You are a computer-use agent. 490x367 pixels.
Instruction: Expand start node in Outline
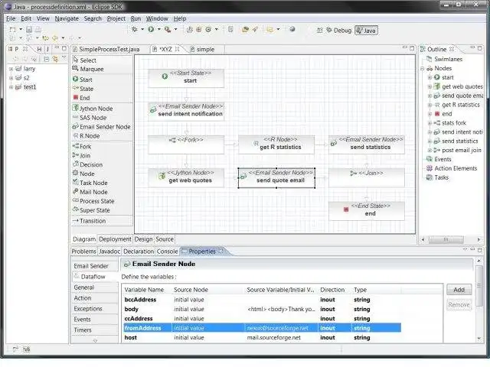tap(430, 77)
